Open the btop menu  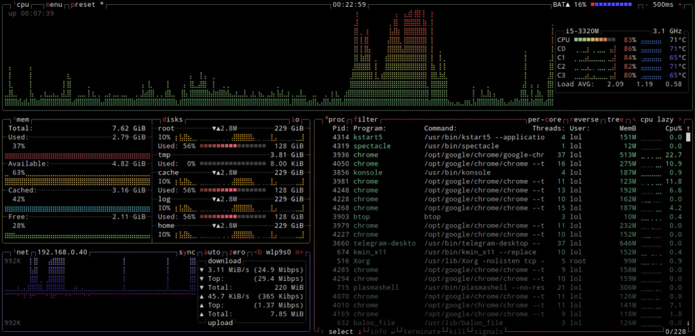pos(54,4)
